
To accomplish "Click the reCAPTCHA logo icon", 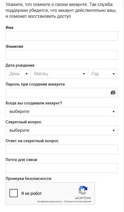I will [x=83, y=190].
